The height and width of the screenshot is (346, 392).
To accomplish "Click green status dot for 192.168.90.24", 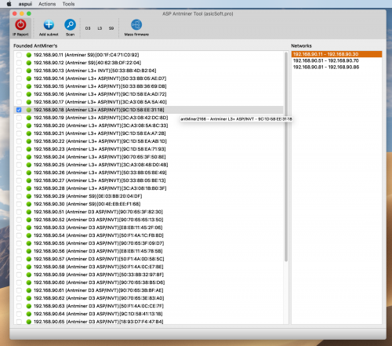I will (29, 157).
